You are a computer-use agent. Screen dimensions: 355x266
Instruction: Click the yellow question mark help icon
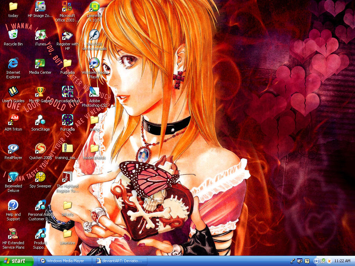307,261
